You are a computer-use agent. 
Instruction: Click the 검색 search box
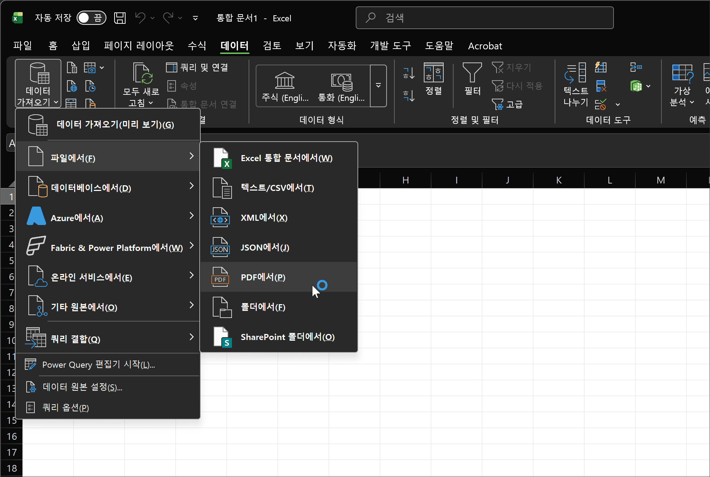484,18
